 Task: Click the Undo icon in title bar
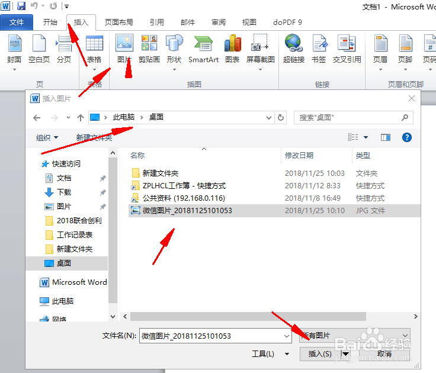(x=34, y=6)
